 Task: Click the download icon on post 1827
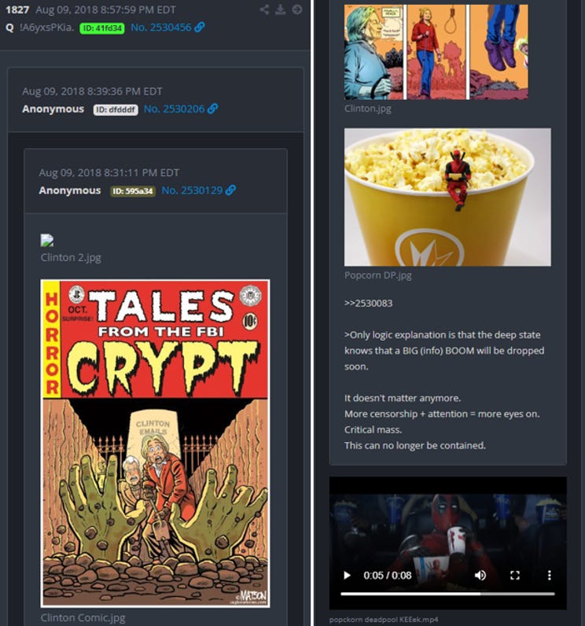281,9
